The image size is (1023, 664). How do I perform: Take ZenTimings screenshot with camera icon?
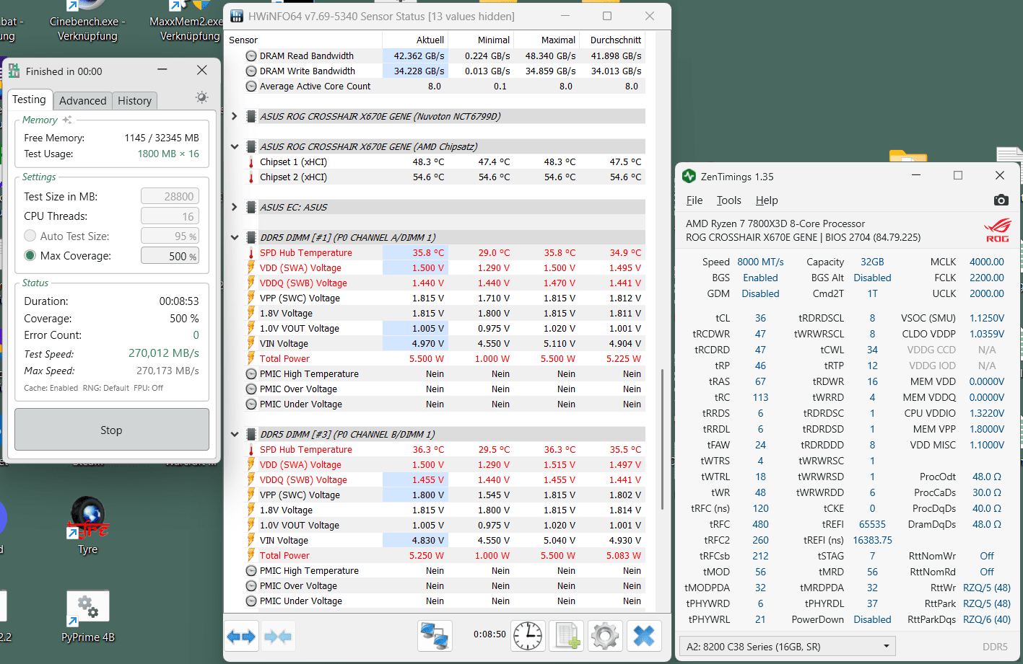tap(1001, 200)
